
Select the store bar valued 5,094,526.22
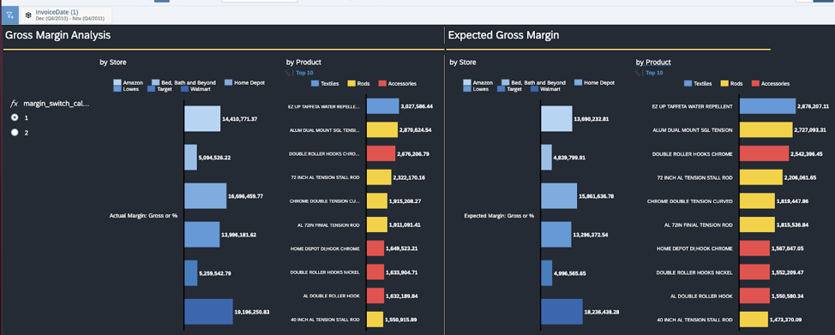[190, 158]
